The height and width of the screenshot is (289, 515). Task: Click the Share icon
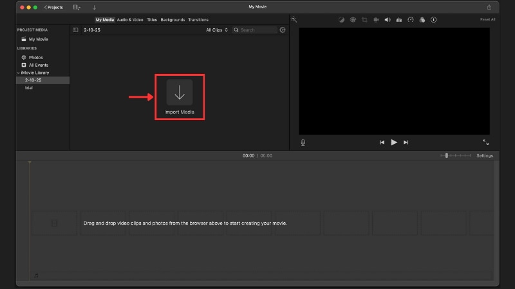(489, 7)
